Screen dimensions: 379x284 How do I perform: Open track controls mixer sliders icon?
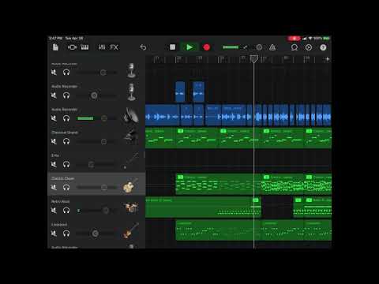click(x=102, y=47)
